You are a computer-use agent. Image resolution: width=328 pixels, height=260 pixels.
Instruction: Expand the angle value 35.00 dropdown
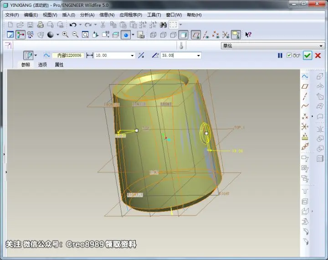[x=198, y=55]
